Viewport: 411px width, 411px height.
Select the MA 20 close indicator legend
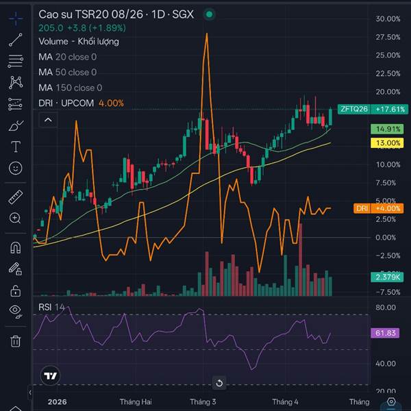pos(67,57)
